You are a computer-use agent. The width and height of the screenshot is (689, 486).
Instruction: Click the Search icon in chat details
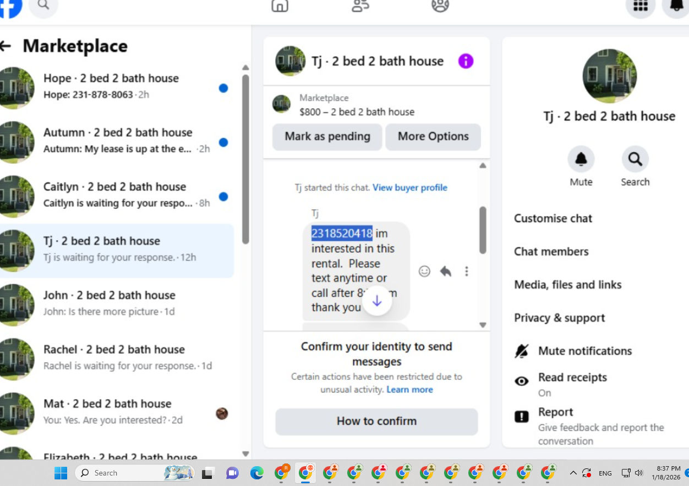[x=635, y=159]
